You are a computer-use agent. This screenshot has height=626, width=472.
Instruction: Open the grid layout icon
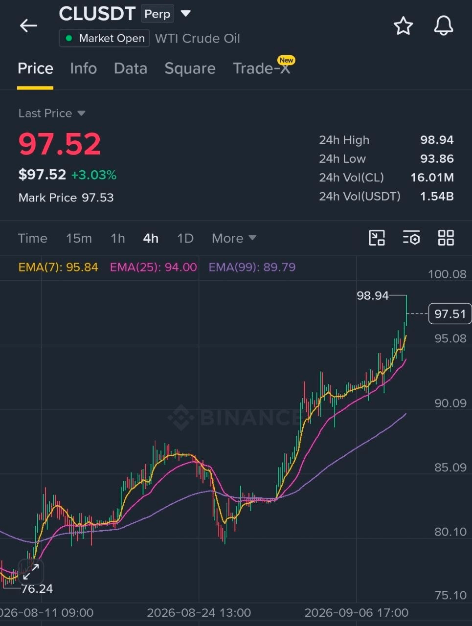tap(446, 238)
